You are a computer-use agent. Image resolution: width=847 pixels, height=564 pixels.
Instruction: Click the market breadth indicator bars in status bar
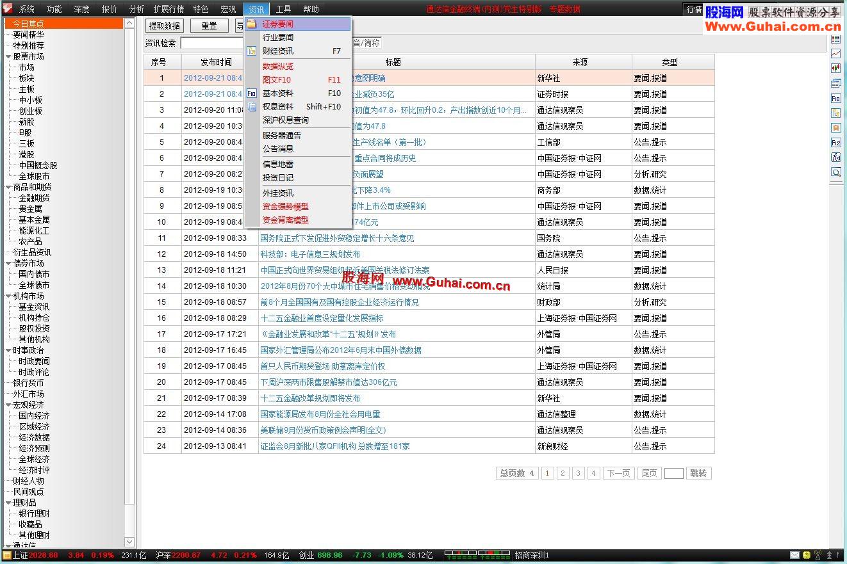(476, 555)
